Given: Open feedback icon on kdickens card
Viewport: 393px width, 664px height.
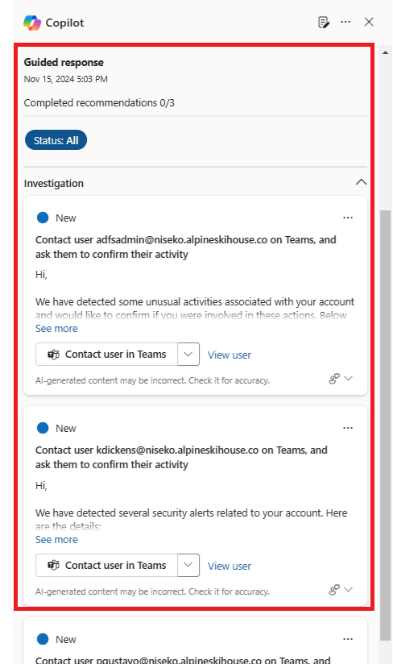Looking at the screenshot, I should [x=334, y=590].
